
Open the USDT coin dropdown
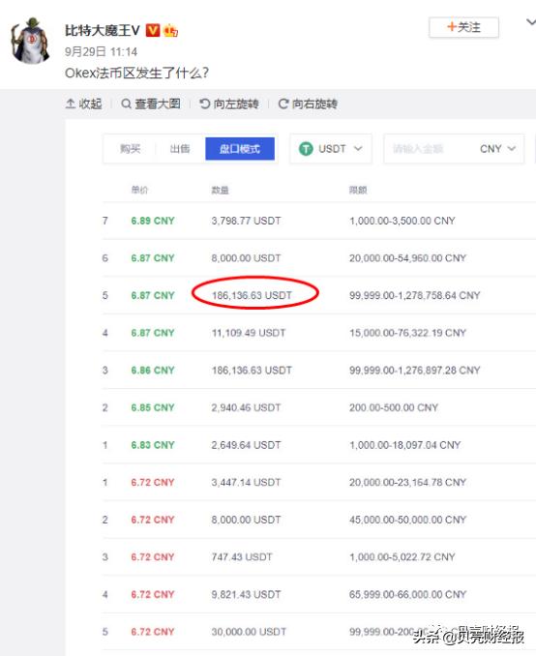tap(331, 149)
